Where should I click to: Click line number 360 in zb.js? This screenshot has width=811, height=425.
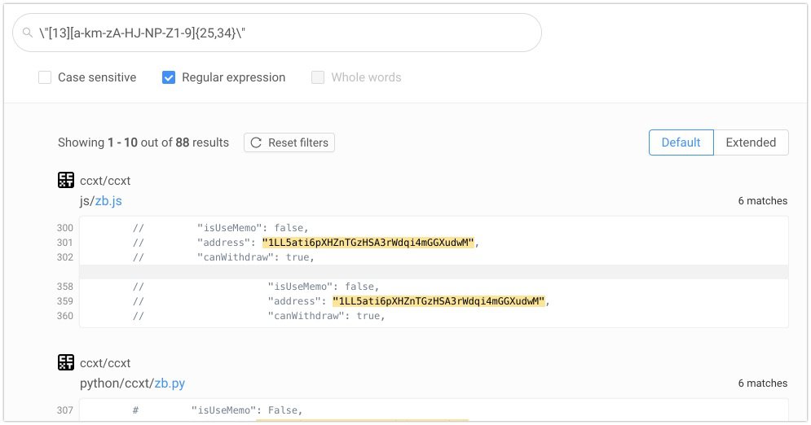[x=65, y=316]
